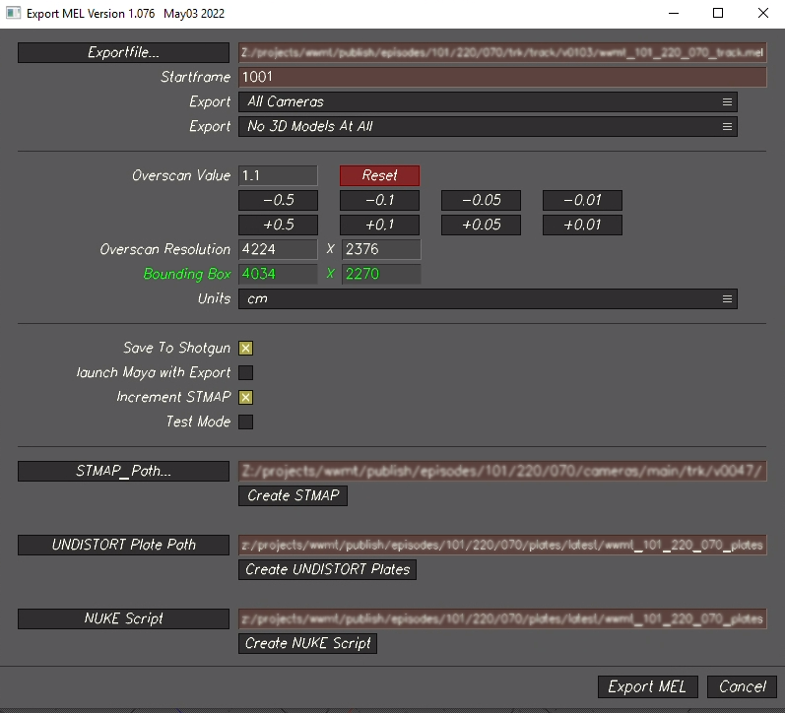Click the -0.05 overscan decrement button
The image size is (785, 713).
[481, 201]
